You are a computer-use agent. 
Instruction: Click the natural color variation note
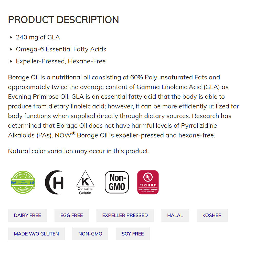[79, 151]
